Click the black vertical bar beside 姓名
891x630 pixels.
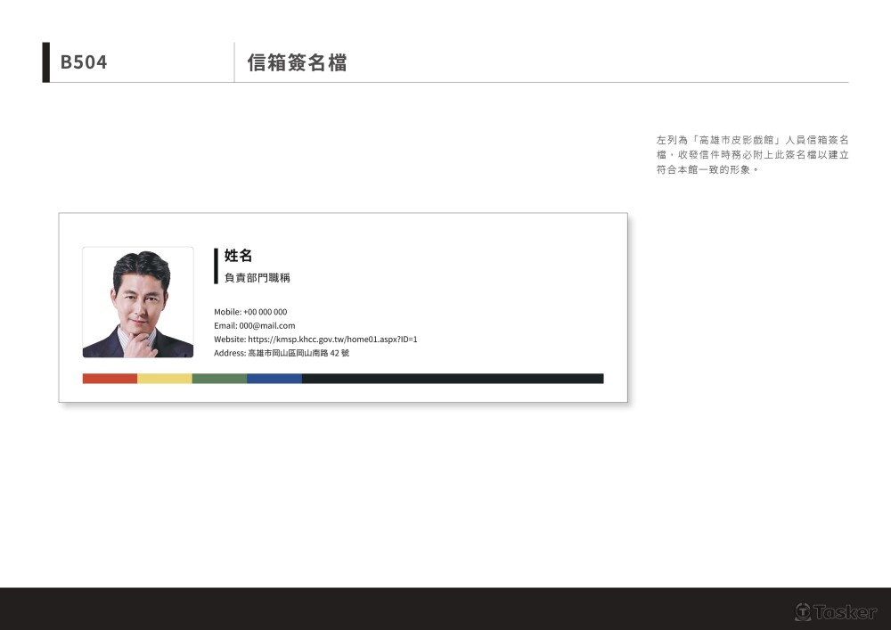(x=217, y=266)
